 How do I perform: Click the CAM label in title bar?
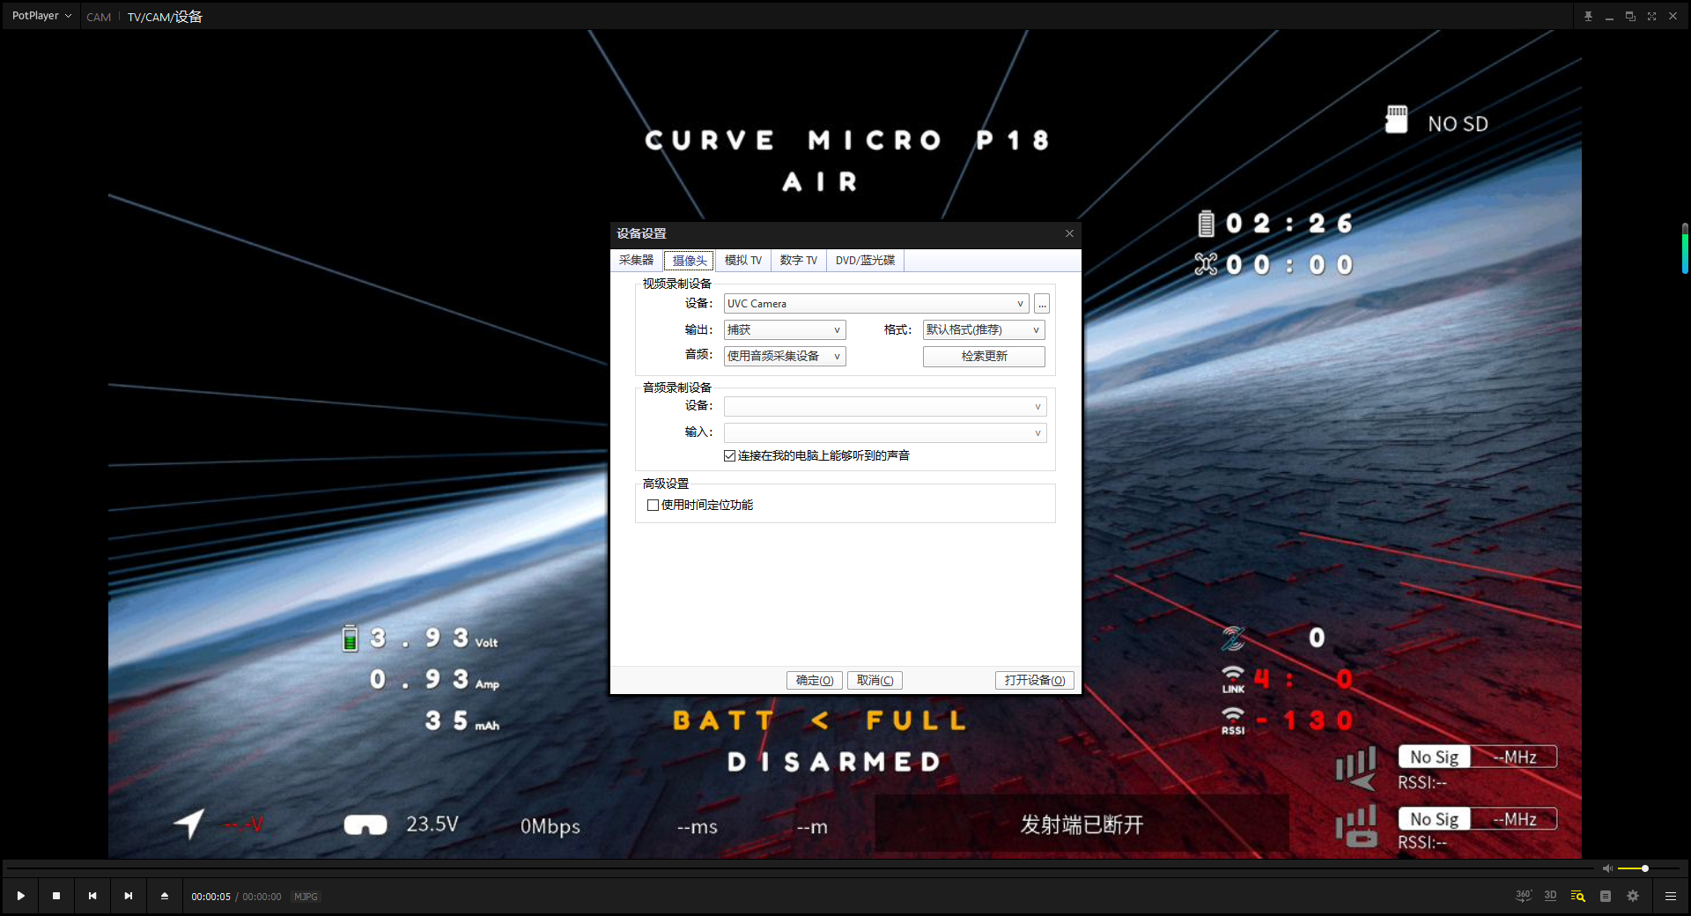pyautogui.click(x=99, y=17)
